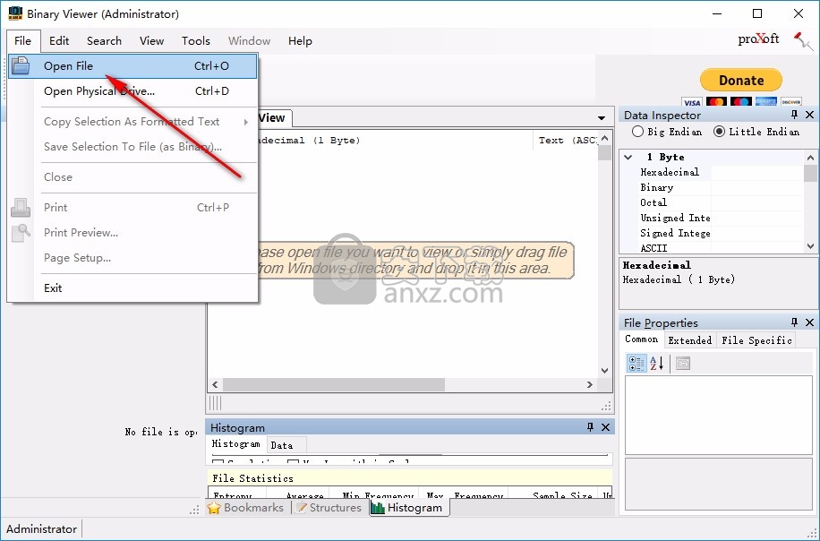The image size is (820, 541).
Task: Click the Administrator status bar entry
Action: 41,529
